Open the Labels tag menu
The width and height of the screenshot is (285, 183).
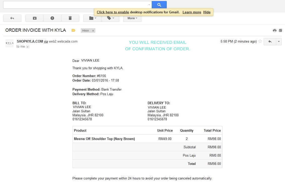[x=110, y=18]
